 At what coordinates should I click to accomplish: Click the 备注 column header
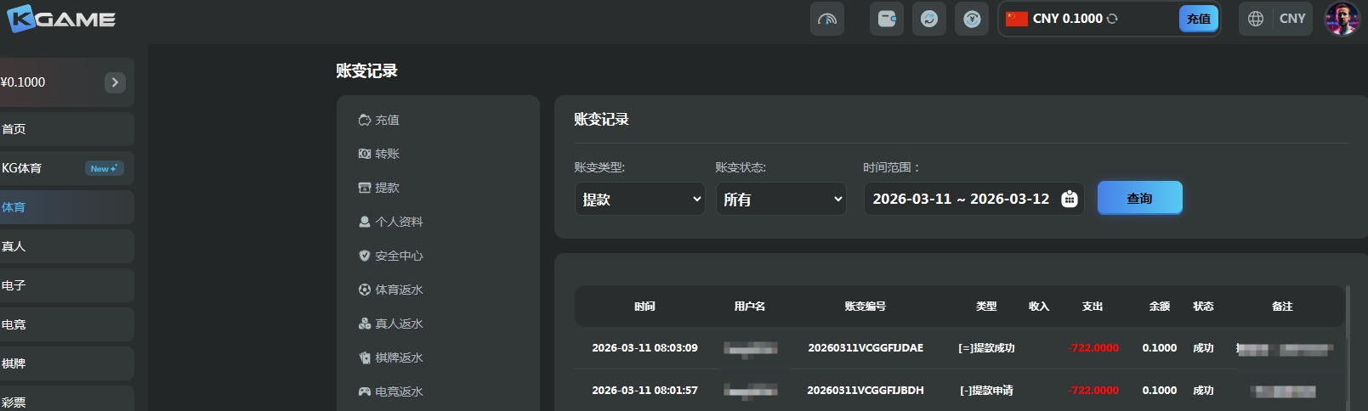1282,307
